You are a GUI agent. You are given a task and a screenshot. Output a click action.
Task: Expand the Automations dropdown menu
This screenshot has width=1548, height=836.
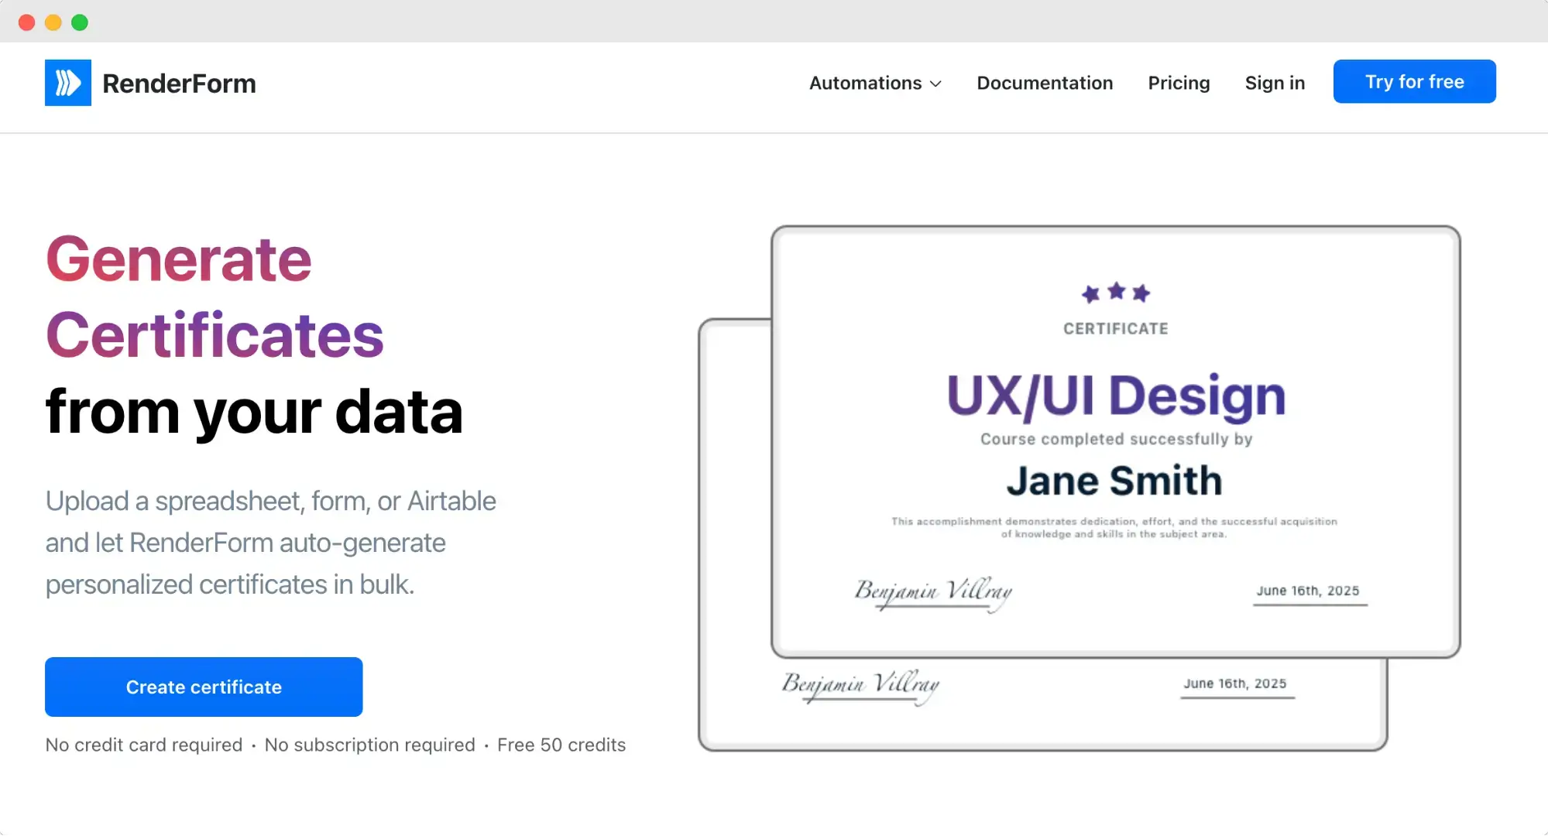point(865,83)
